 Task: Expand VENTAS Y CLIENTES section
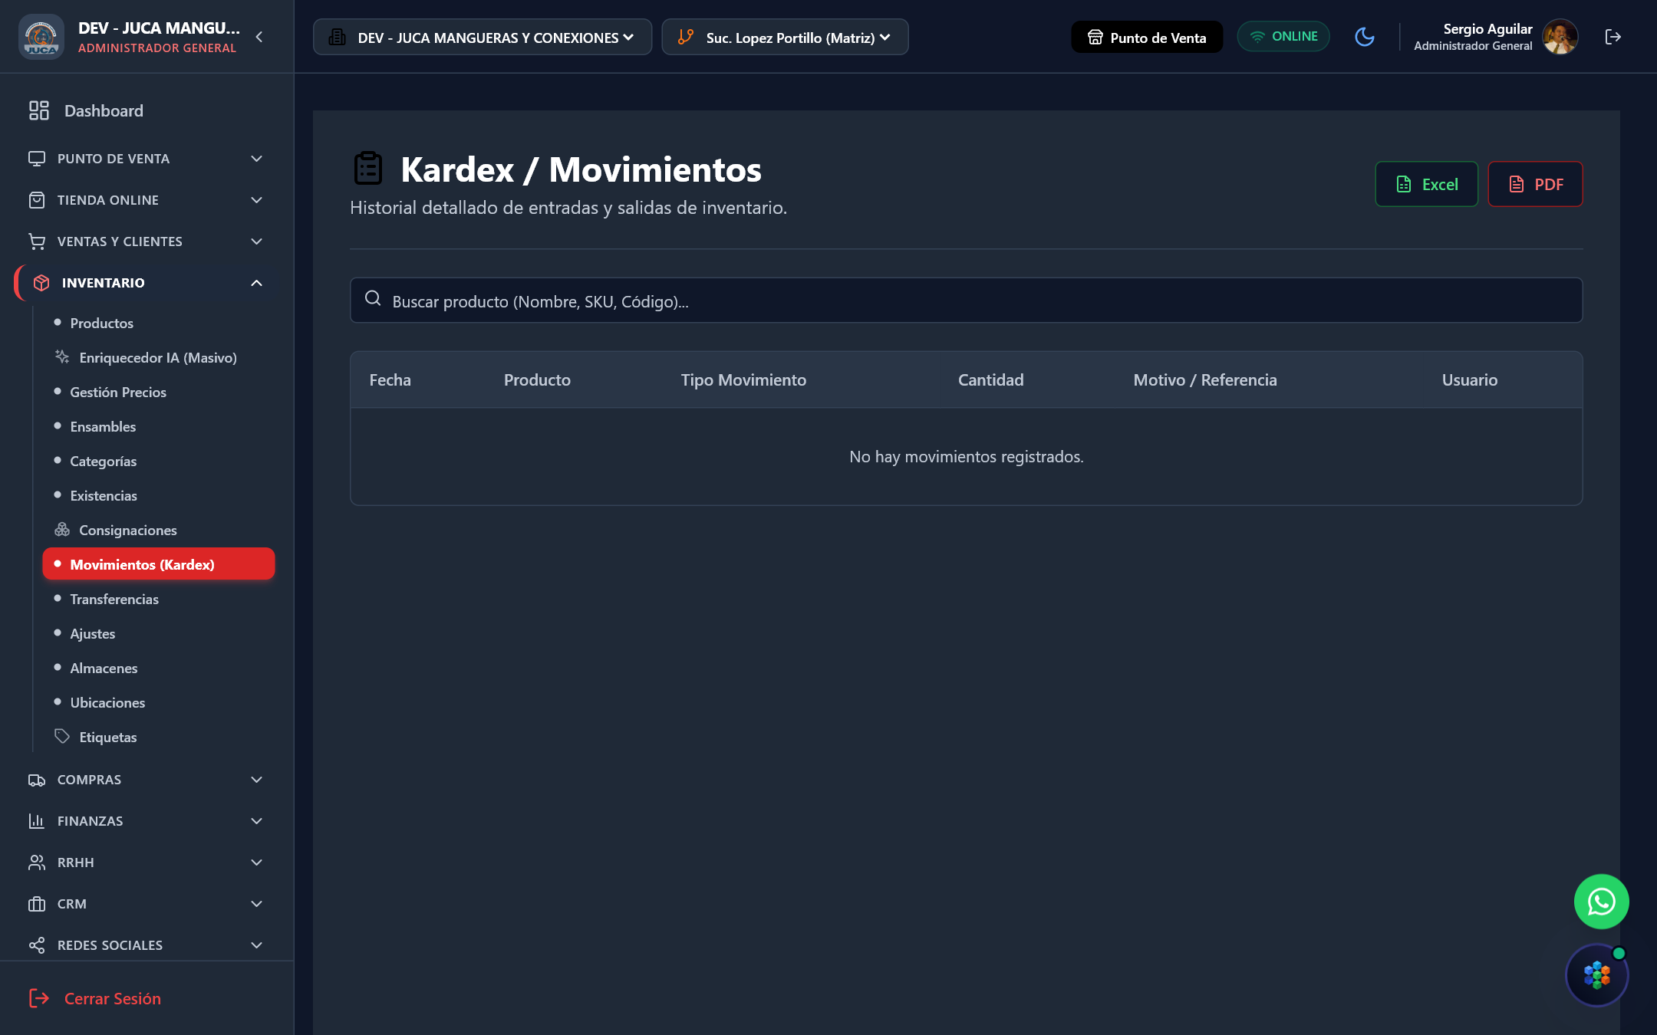tap(146, 242)
